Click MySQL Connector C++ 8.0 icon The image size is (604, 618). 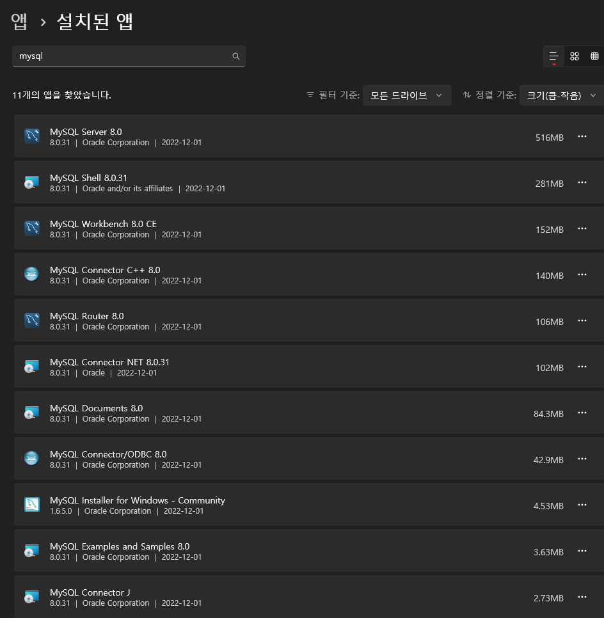coord(32,274)
